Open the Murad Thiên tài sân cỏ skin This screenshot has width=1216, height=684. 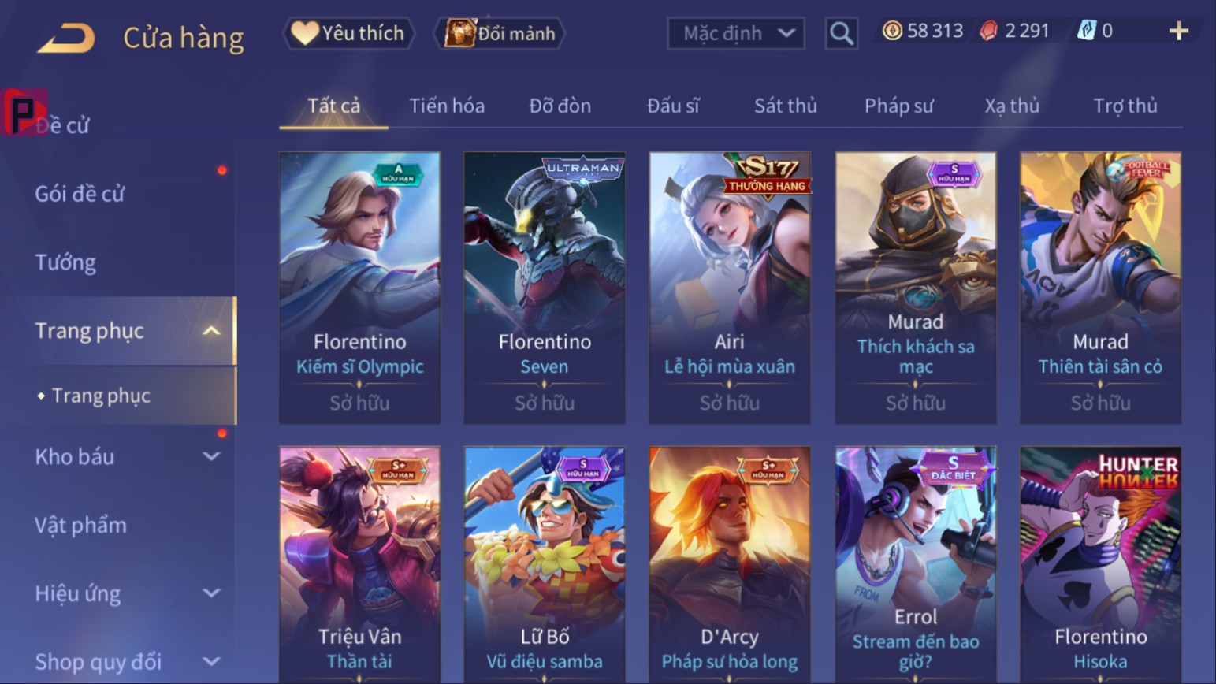point(1100,288)
